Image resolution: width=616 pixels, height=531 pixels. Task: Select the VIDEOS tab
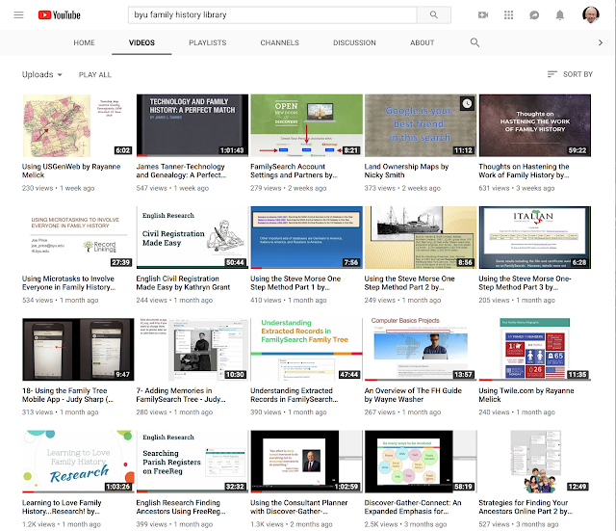point(141,42)
